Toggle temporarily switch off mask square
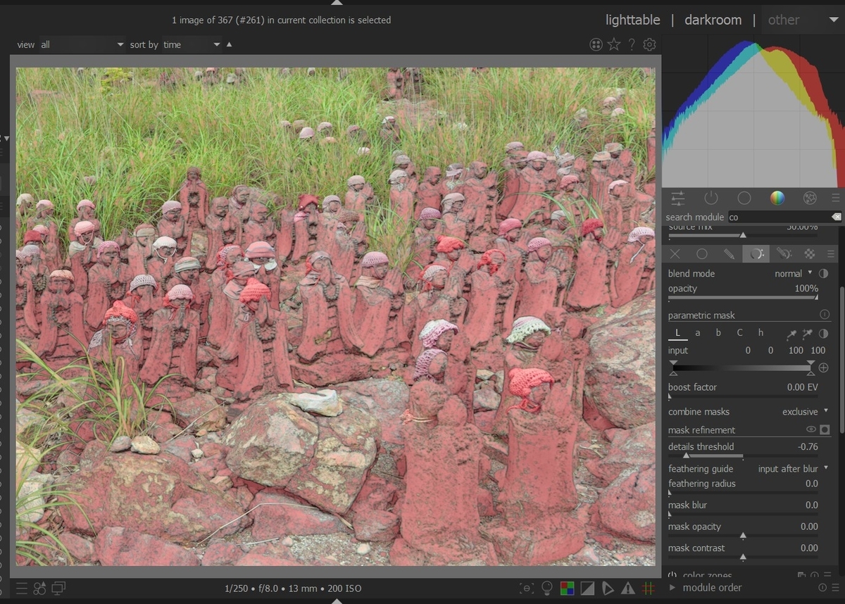 pos(825,429)
